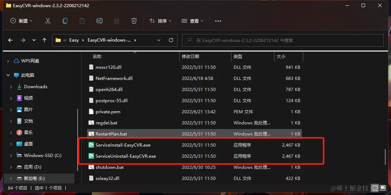This screenshot has width=391, height=195.
Task: Click the 2022/6/30 10:25 date cell
Action: [198, 167]
